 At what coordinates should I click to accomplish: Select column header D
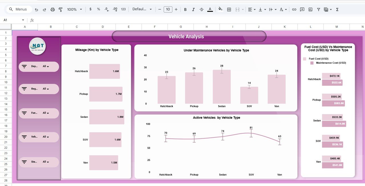[x=103, y=26]
